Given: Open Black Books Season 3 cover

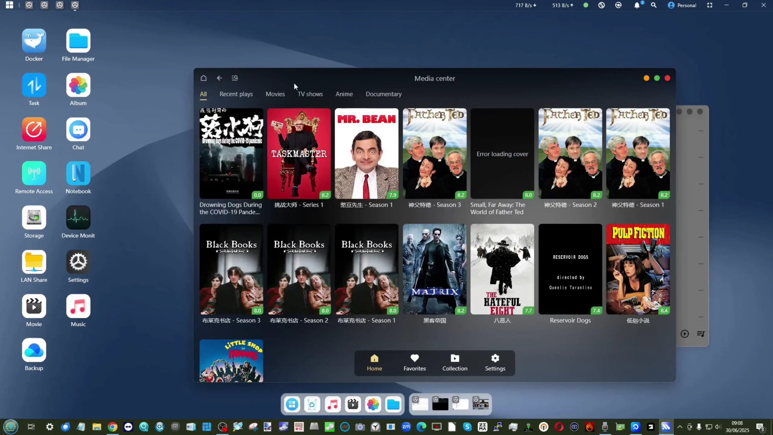Looking at the screenshot, I should pyautogui.click(x=231, y=269).
